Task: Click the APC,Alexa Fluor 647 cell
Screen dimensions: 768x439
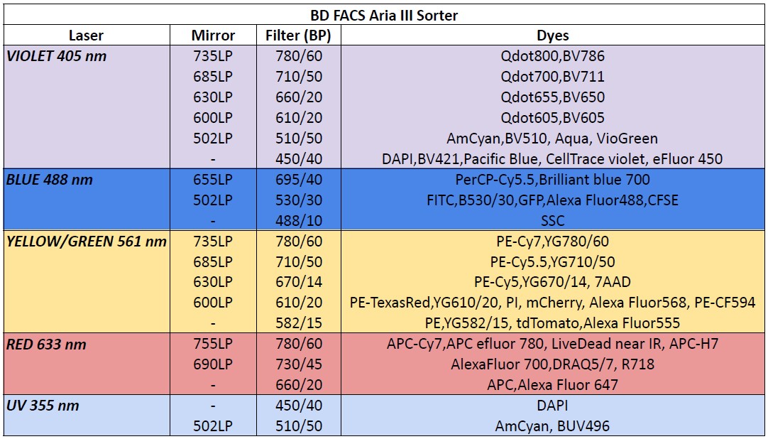Action: pyautogui.click(x=553, y=385)
